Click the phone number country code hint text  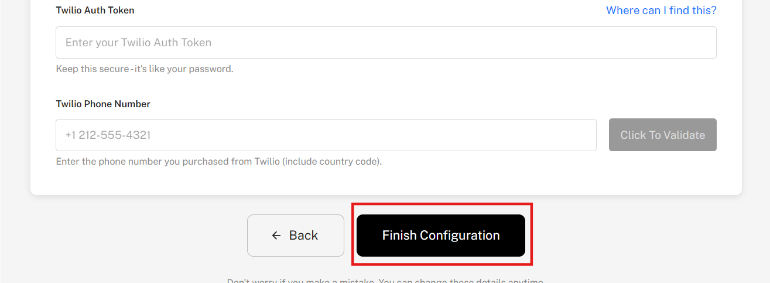click(x=218, y=161)
